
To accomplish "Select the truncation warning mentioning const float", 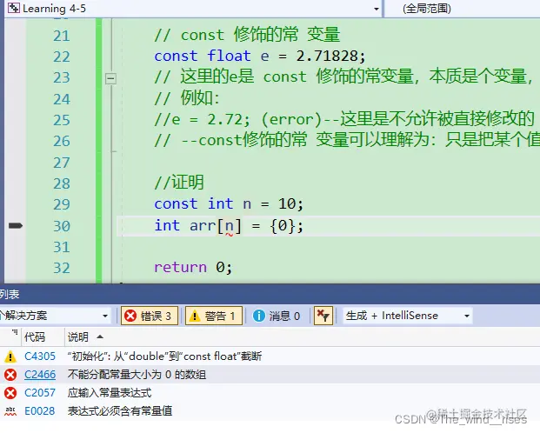I will [x=164, y=356].
